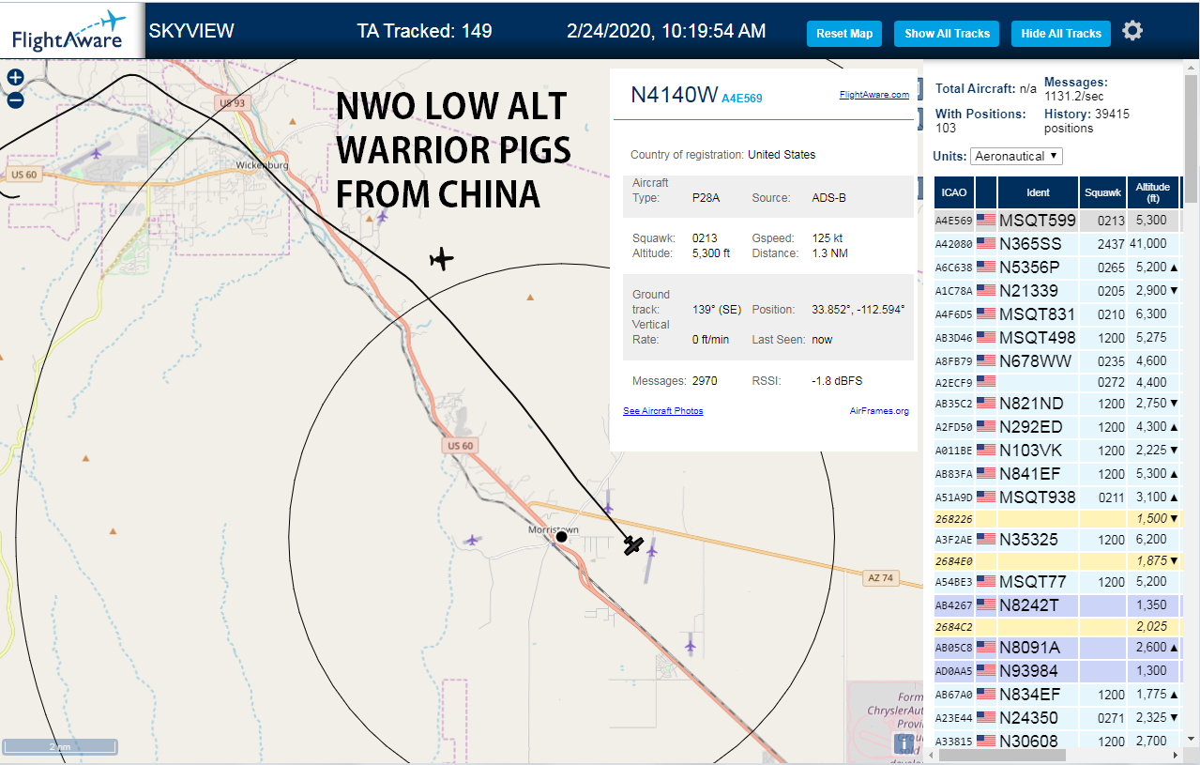Select the MSQT498 ident in aircraft list
This screenshot has width=1200, height=765.
pyautogui.click(x=1038, y=338)
